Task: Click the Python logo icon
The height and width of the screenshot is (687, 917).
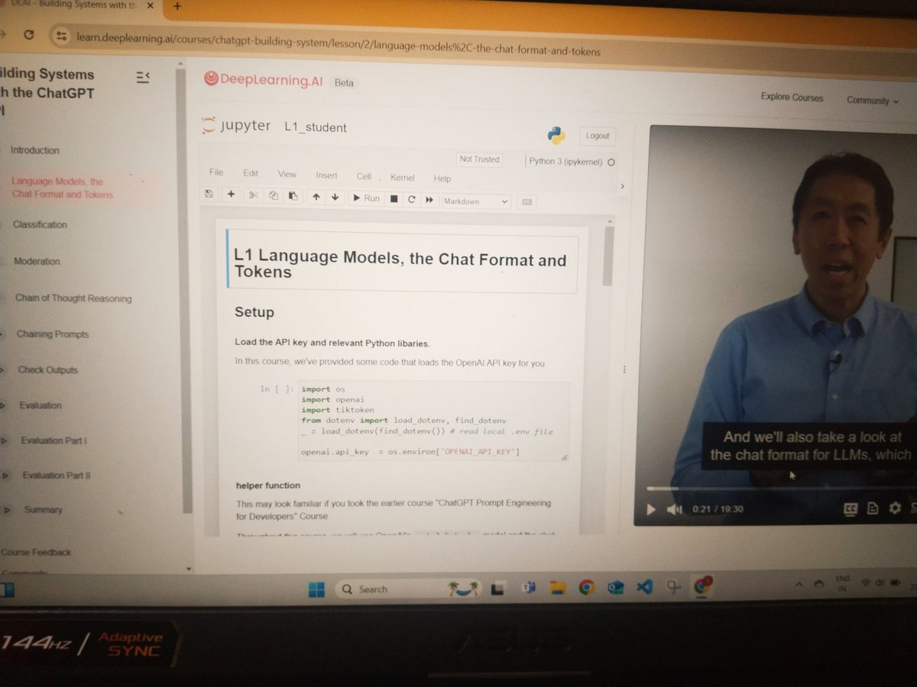Action: [x=556, y=135]
